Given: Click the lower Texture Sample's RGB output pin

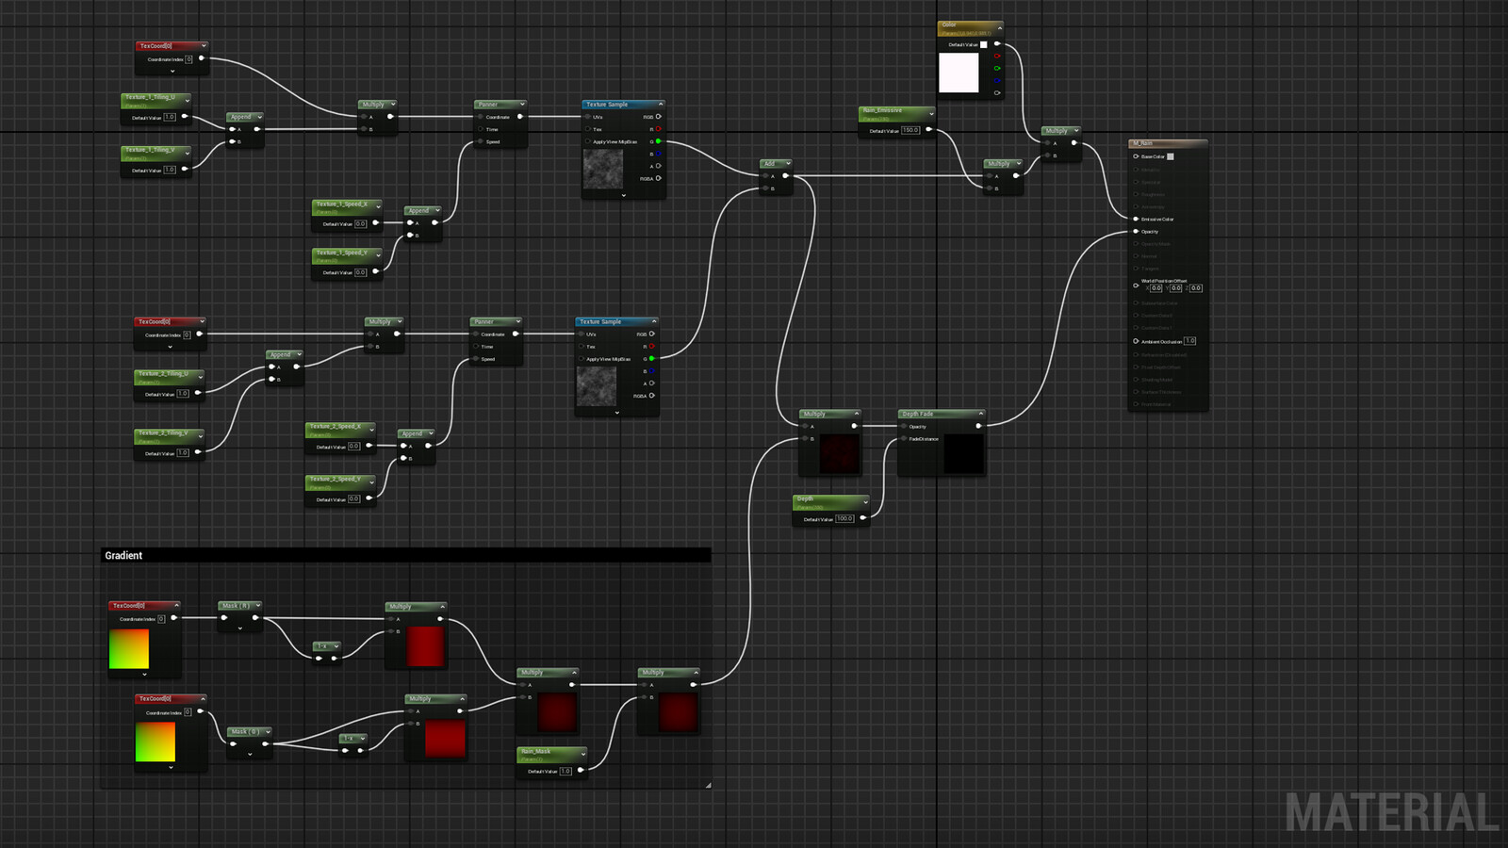Looking at the screenshot, I should [x=651, y=334].
